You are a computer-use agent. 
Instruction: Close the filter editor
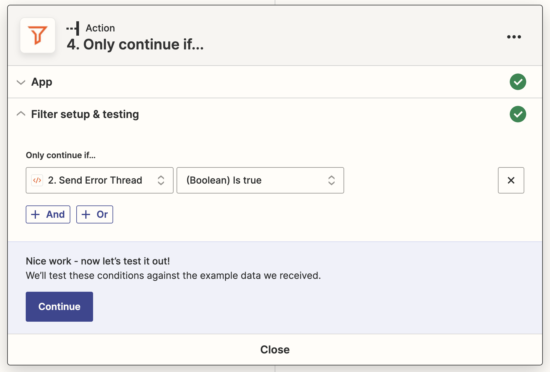click(275, 349)
